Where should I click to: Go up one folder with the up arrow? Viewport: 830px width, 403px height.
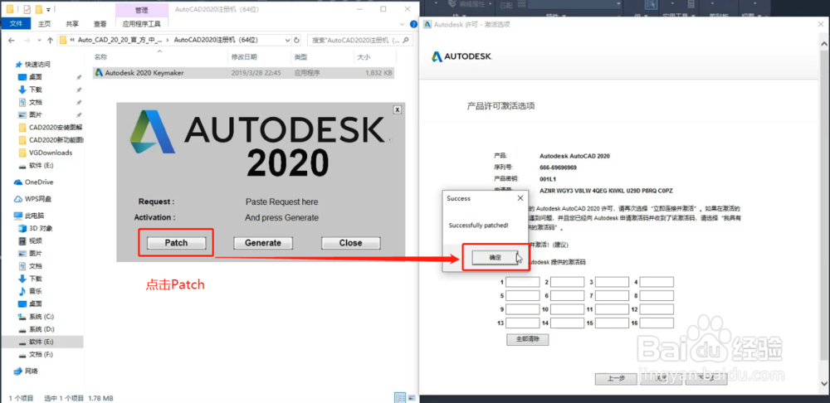coord(50,40)
